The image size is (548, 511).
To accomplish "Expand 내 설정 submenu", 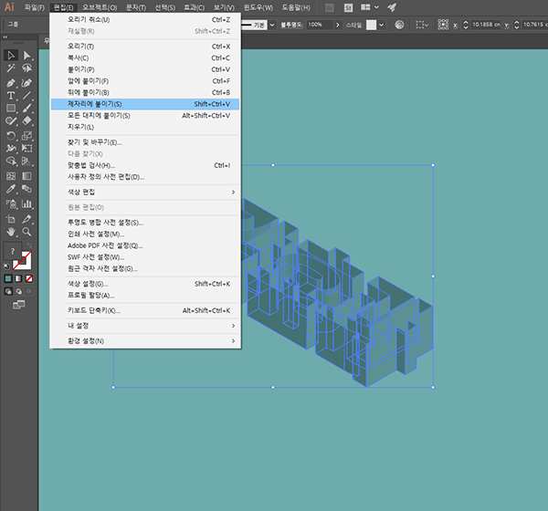I will pyautogui.click(x=145, y=326).
